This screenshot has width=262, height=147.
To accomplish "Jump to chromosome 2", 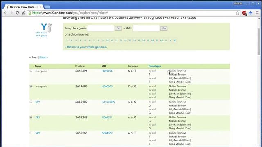I will pos(71,40).
